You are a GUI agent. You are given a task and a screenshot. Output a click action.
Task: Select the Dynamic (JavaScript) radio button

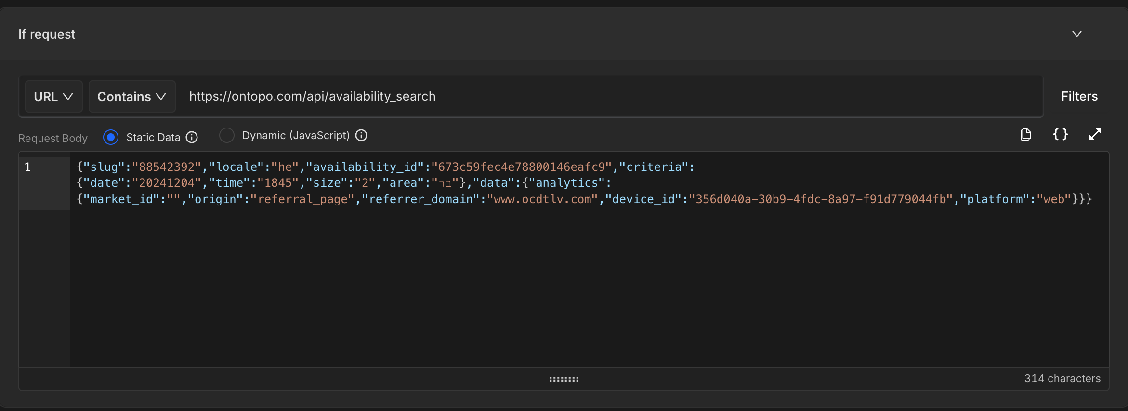(x=227, y=135)
